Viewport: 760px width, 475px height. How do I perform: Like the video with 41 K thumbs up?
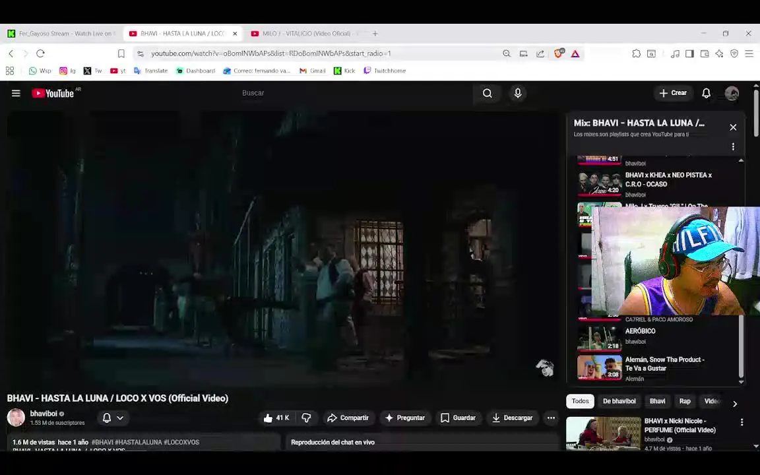(276, 418)
